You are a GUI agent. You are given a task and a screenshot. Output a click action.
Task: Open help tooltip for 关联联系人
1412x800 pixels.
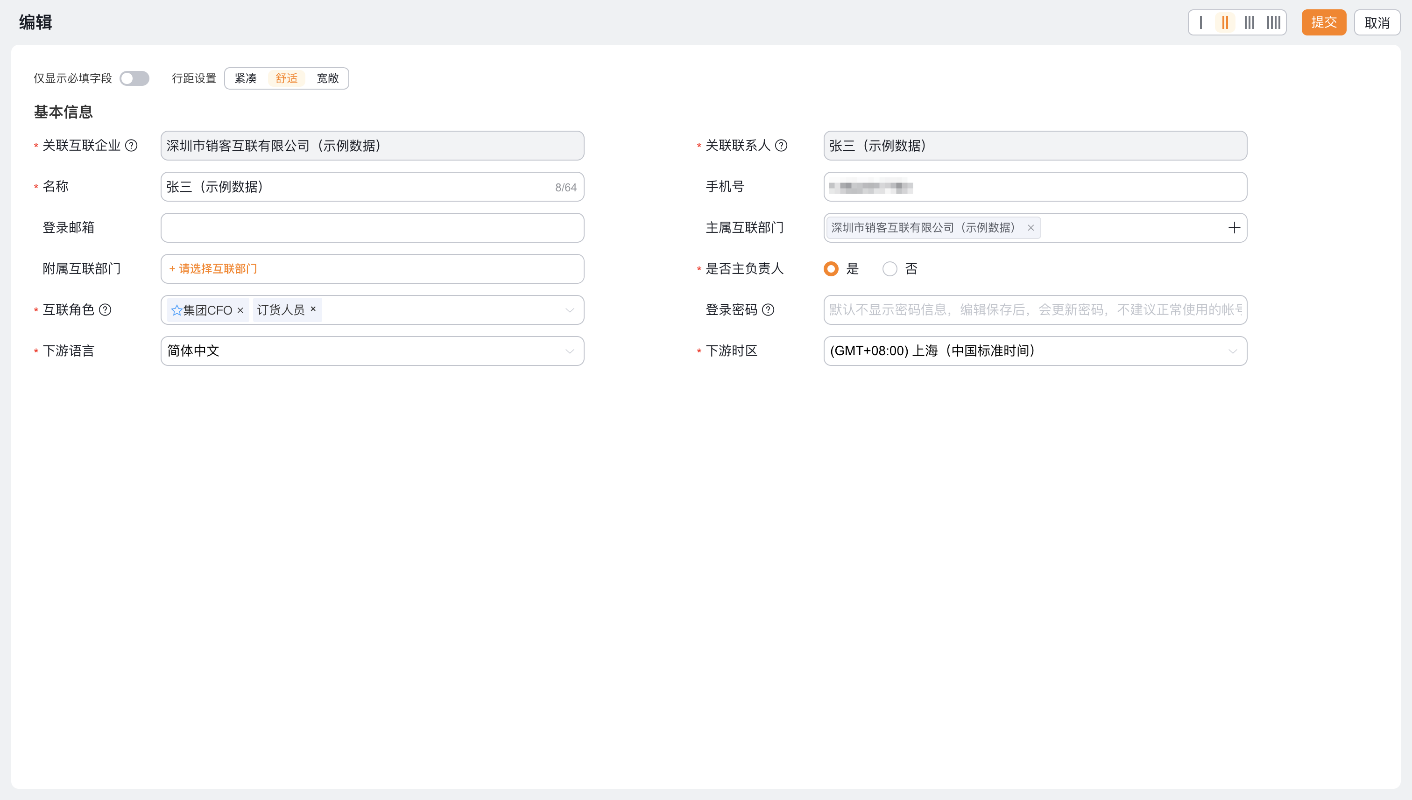(x=781, y=146)
